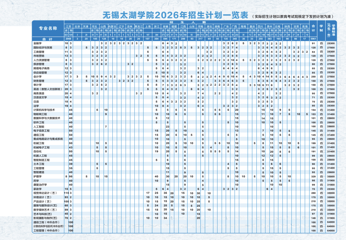Select the 人力资源管理 major row
Screen dimensions: 346x240
(x=185, y=60)
